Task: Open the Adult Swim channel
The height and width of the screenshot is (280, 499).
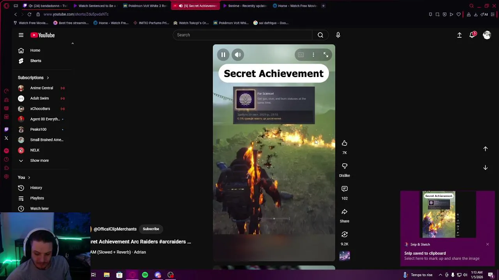Action: (41, 98)
